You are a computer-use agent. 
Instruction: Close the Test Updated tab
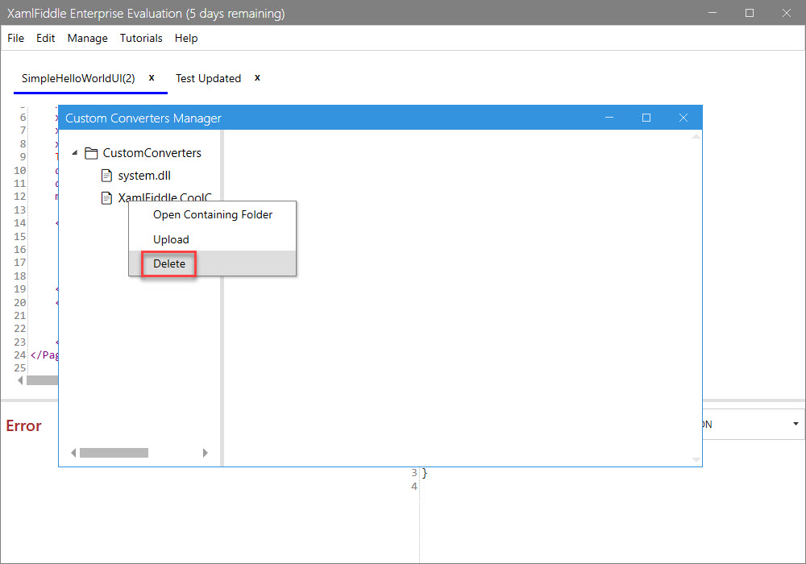pos(257,78)
